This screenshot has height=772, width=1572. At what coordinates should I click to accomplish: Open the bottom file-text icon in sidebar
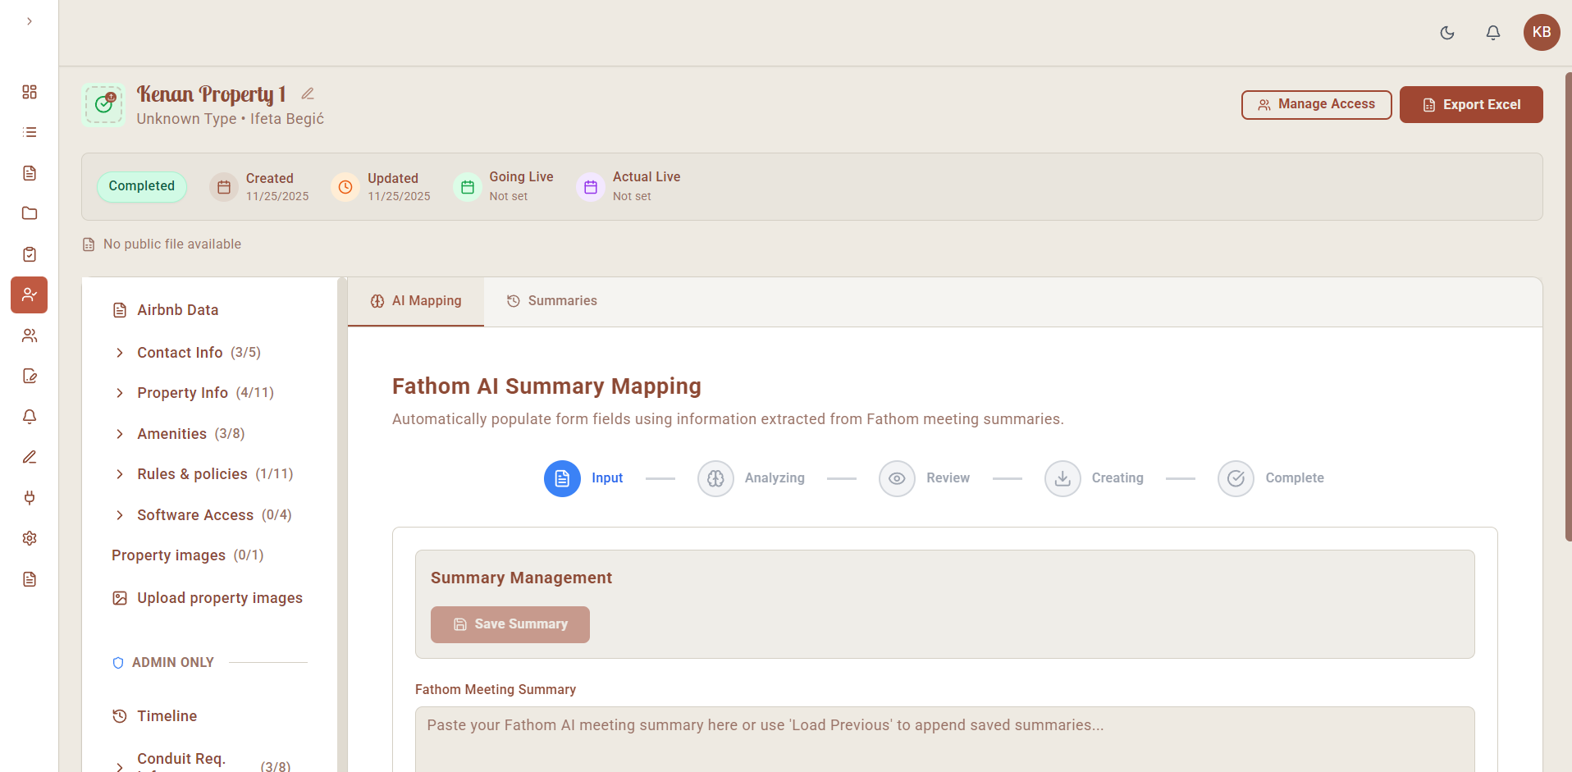(30, 579)
